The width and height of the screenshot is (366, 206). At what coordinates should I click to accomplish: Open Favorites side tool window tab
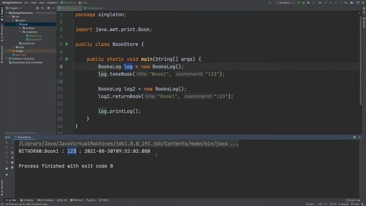[2, 187]
